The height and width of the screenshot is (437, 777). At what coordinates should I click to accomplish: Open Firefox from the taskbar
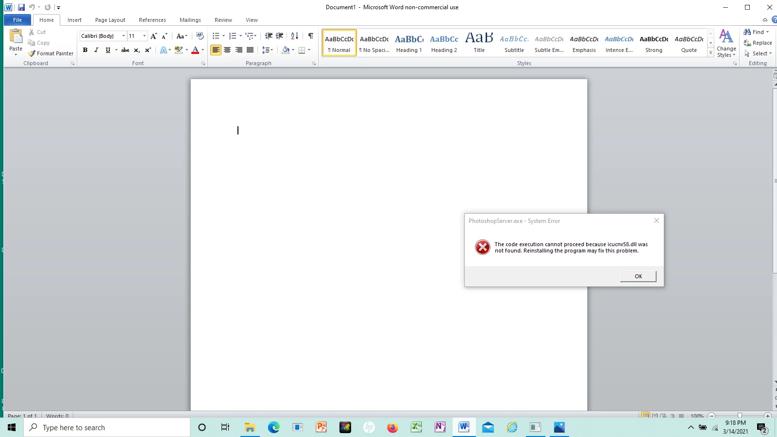pos(392,427)
